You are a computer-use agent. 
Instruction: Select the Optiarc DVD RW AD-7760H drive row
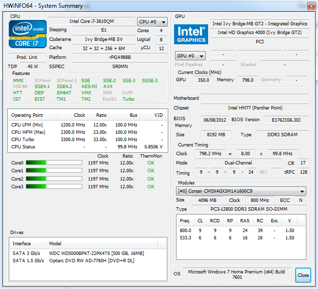pos(88,261)
